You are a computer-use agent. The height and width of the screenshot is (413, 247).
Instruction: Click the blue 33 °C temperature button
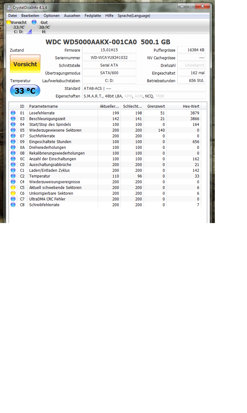point(25,91)
